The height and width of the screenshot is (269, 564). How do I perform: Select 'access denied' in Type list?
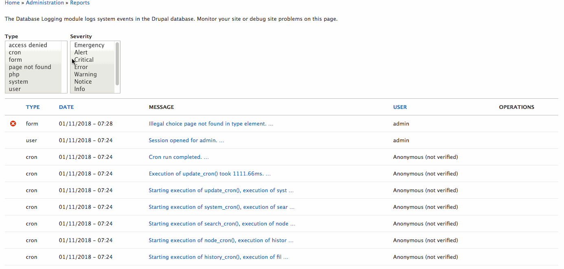[x=28, y=45]
